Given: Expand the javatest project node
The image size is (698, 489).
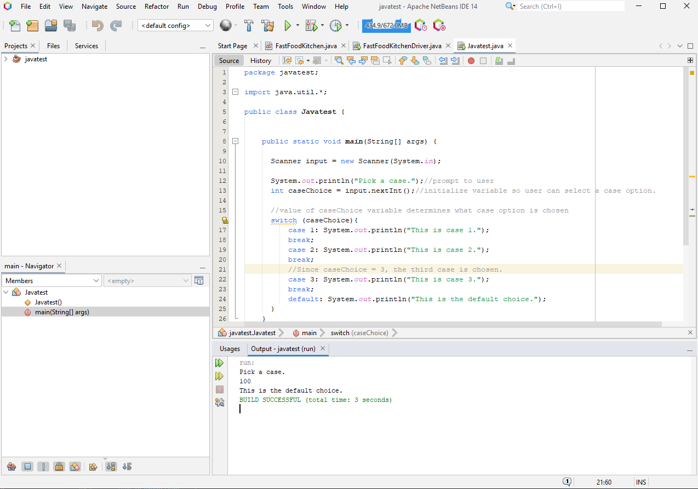Looking at the screenshot, I should click(x=5, y=59).
